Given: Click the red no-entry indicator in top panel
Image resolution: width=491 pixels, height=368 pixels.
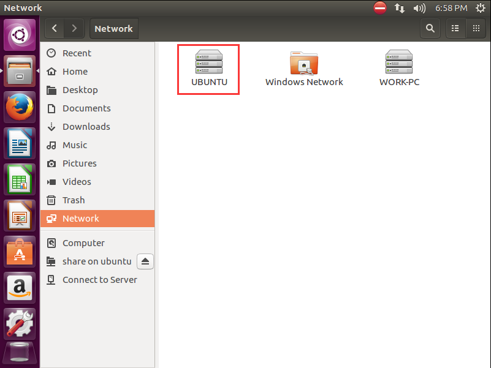Looking at the screenshot, I should [x=380, y=8].
